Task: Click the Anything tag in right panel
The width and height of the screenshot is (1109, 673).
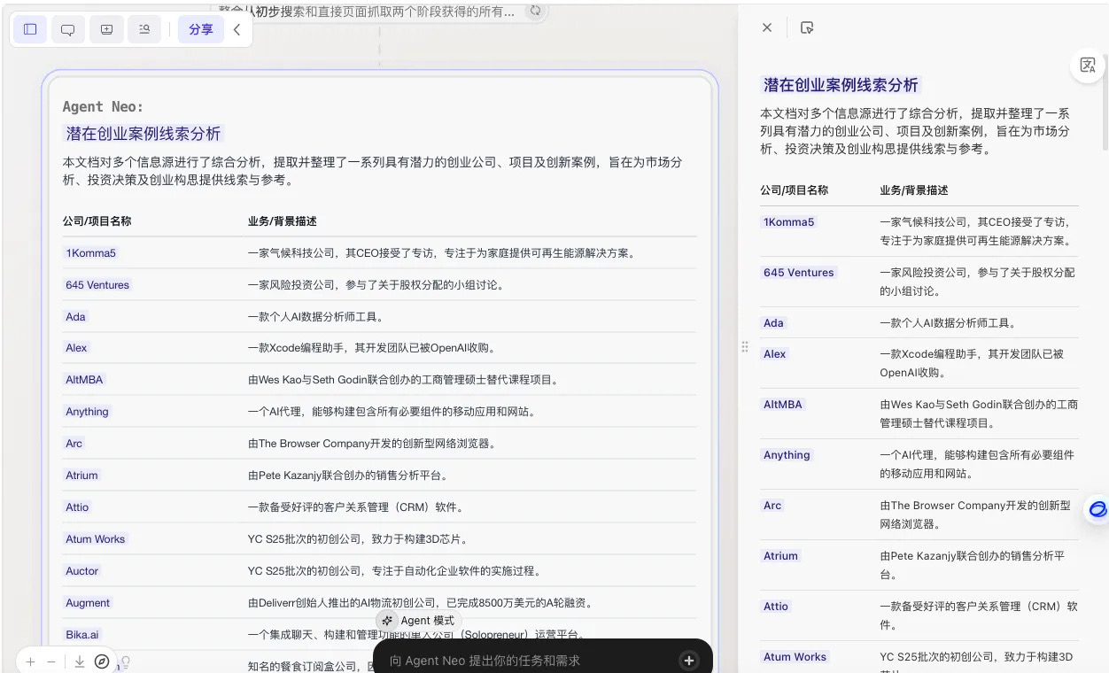Action: [787, 455]
